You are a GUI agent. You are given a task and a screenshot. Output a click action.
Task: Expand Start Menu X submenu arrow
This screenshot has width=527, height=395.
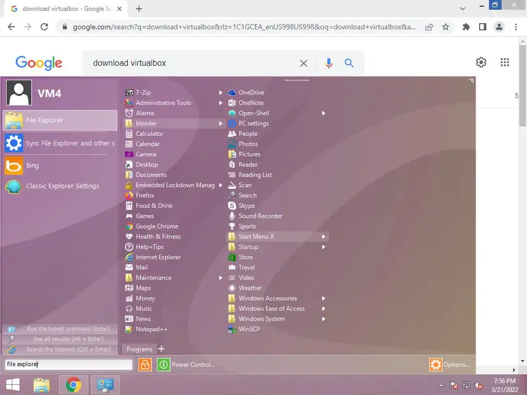pyautogui.click(x=323, y=237)
